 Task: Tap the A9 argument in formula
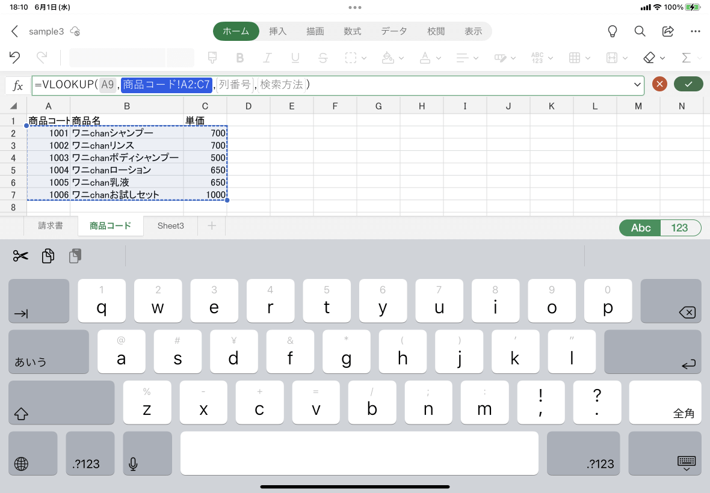107,85
